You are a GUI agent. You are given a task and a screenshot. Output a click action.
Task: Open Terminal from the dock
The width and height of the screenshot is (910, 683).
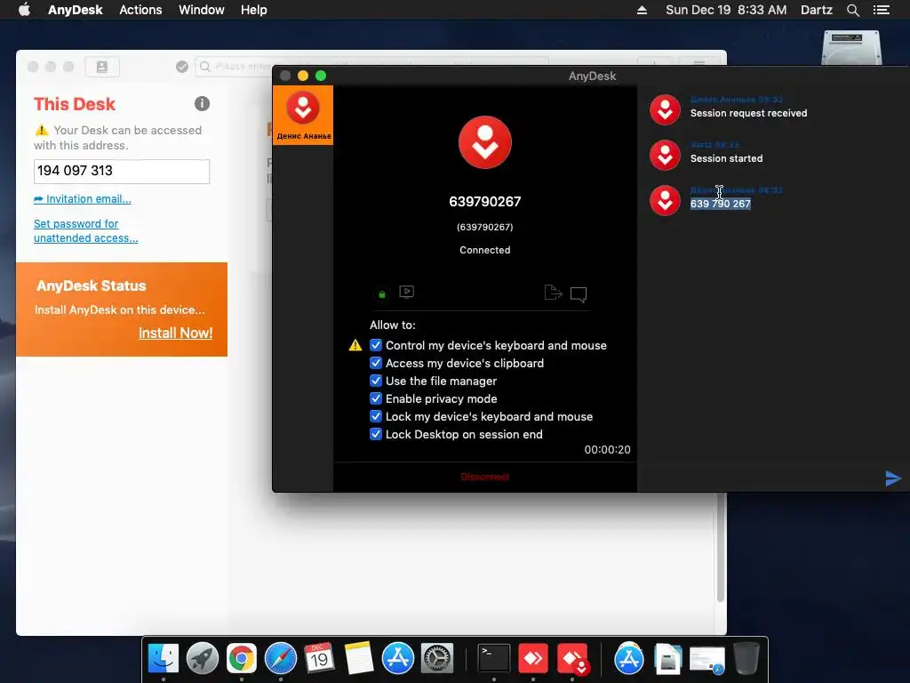[494, 658]
